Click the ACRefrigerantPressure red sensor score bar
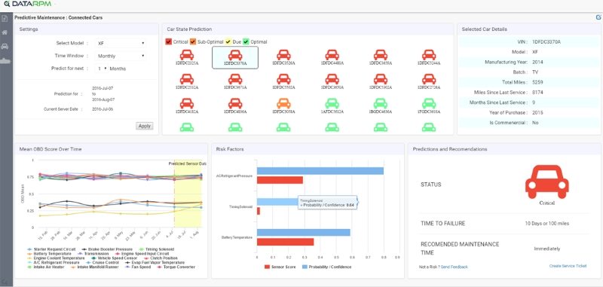The image size is (603, 287). tap(280, 180)
